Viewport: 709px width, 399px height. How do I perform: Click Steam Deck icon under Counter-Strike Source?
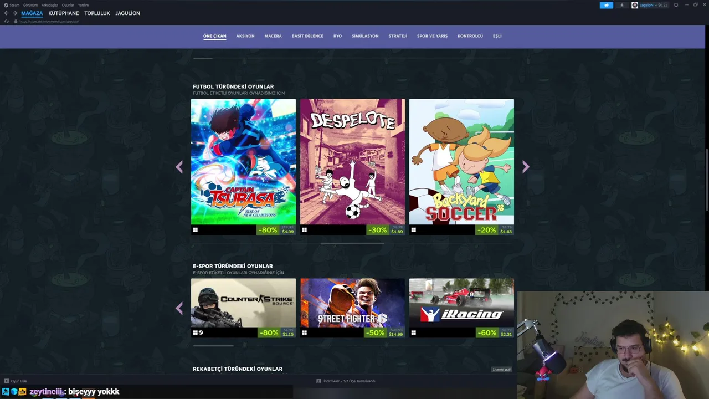[x=201, y=333]
